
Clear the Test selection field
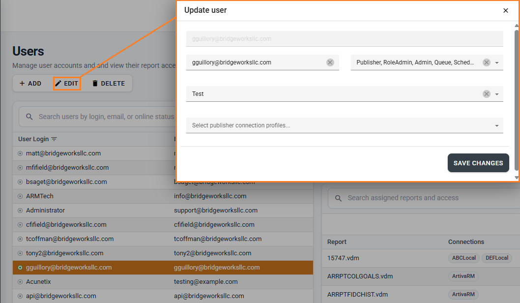(x=487, y=94)
